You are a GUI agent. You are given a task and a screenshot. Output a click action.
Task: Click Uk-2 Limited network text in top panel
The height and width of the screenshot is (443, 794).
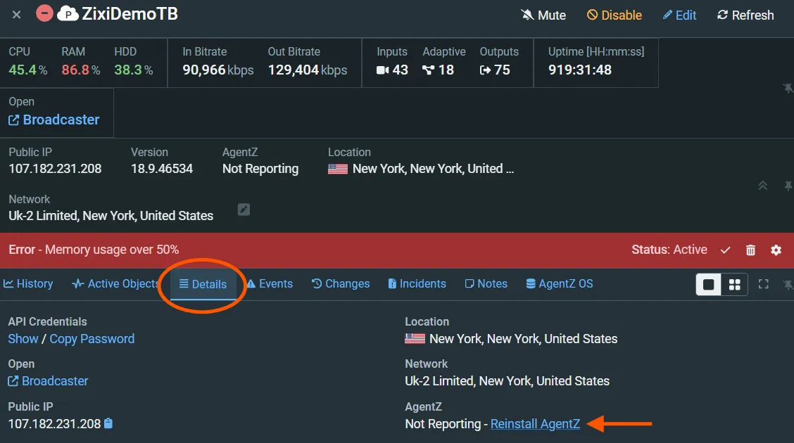(111, 215)
